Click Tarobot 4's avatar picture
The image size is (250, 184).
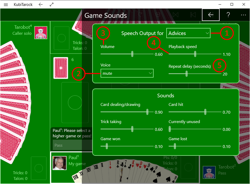tap(41, 33)
